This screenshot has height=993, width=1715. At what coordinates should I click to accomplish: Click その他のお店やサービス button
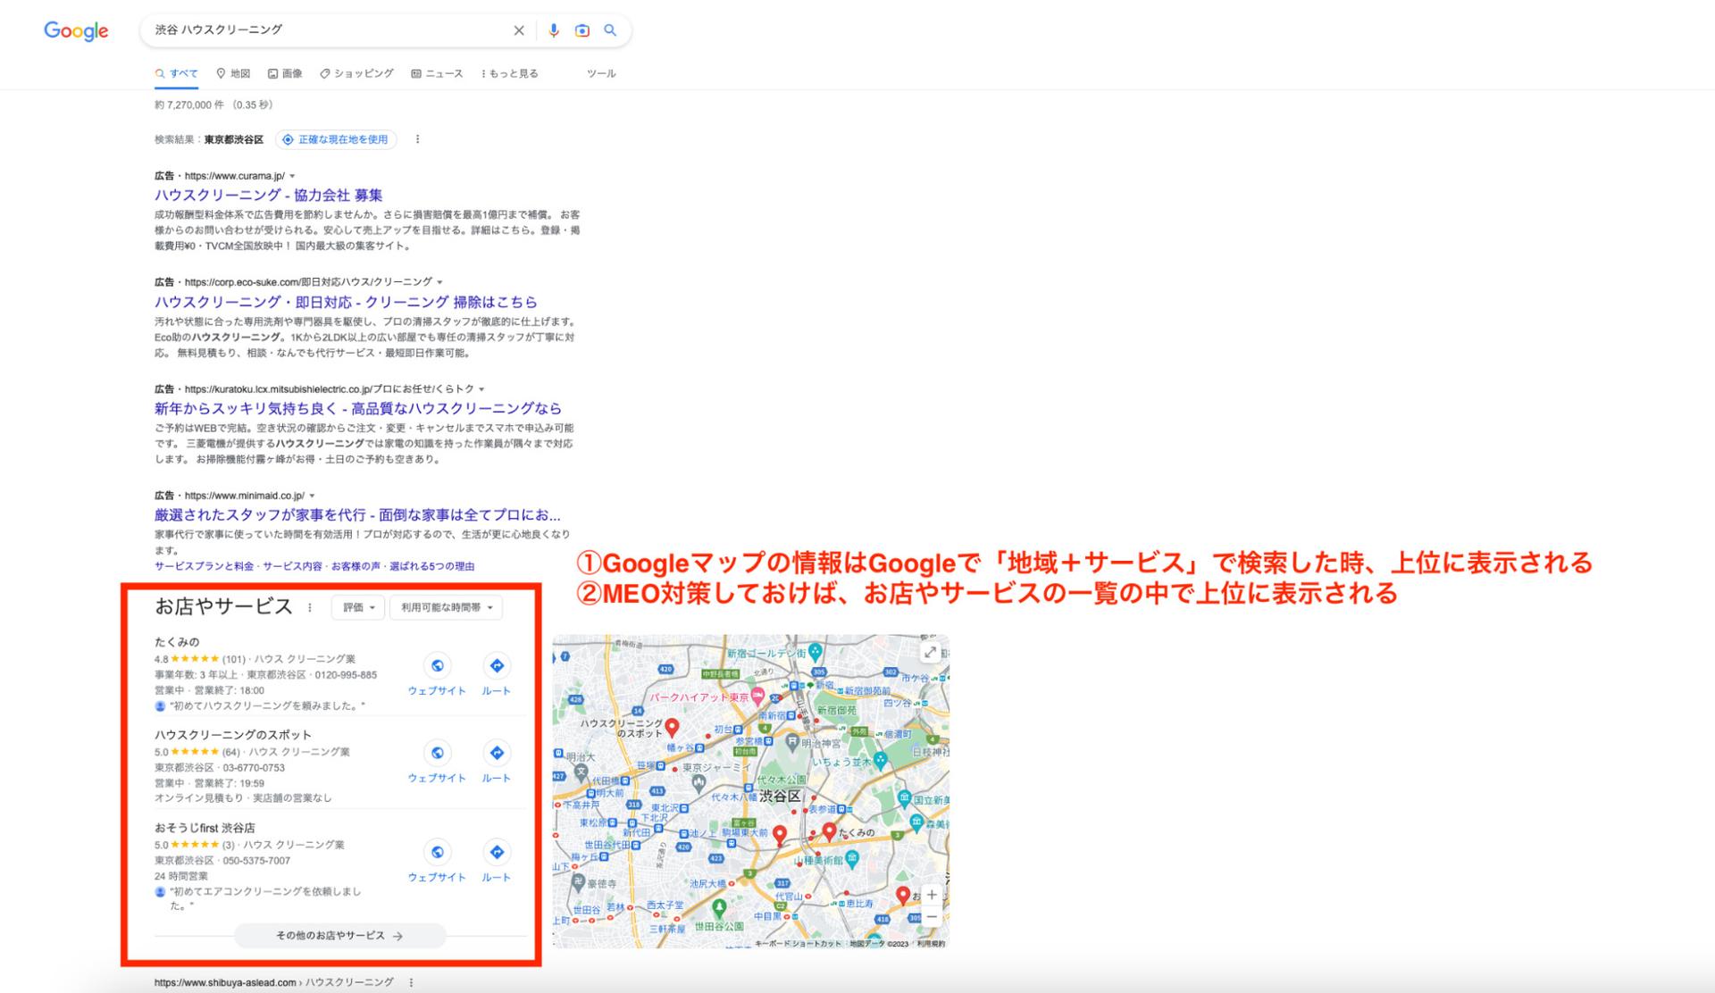339,936
